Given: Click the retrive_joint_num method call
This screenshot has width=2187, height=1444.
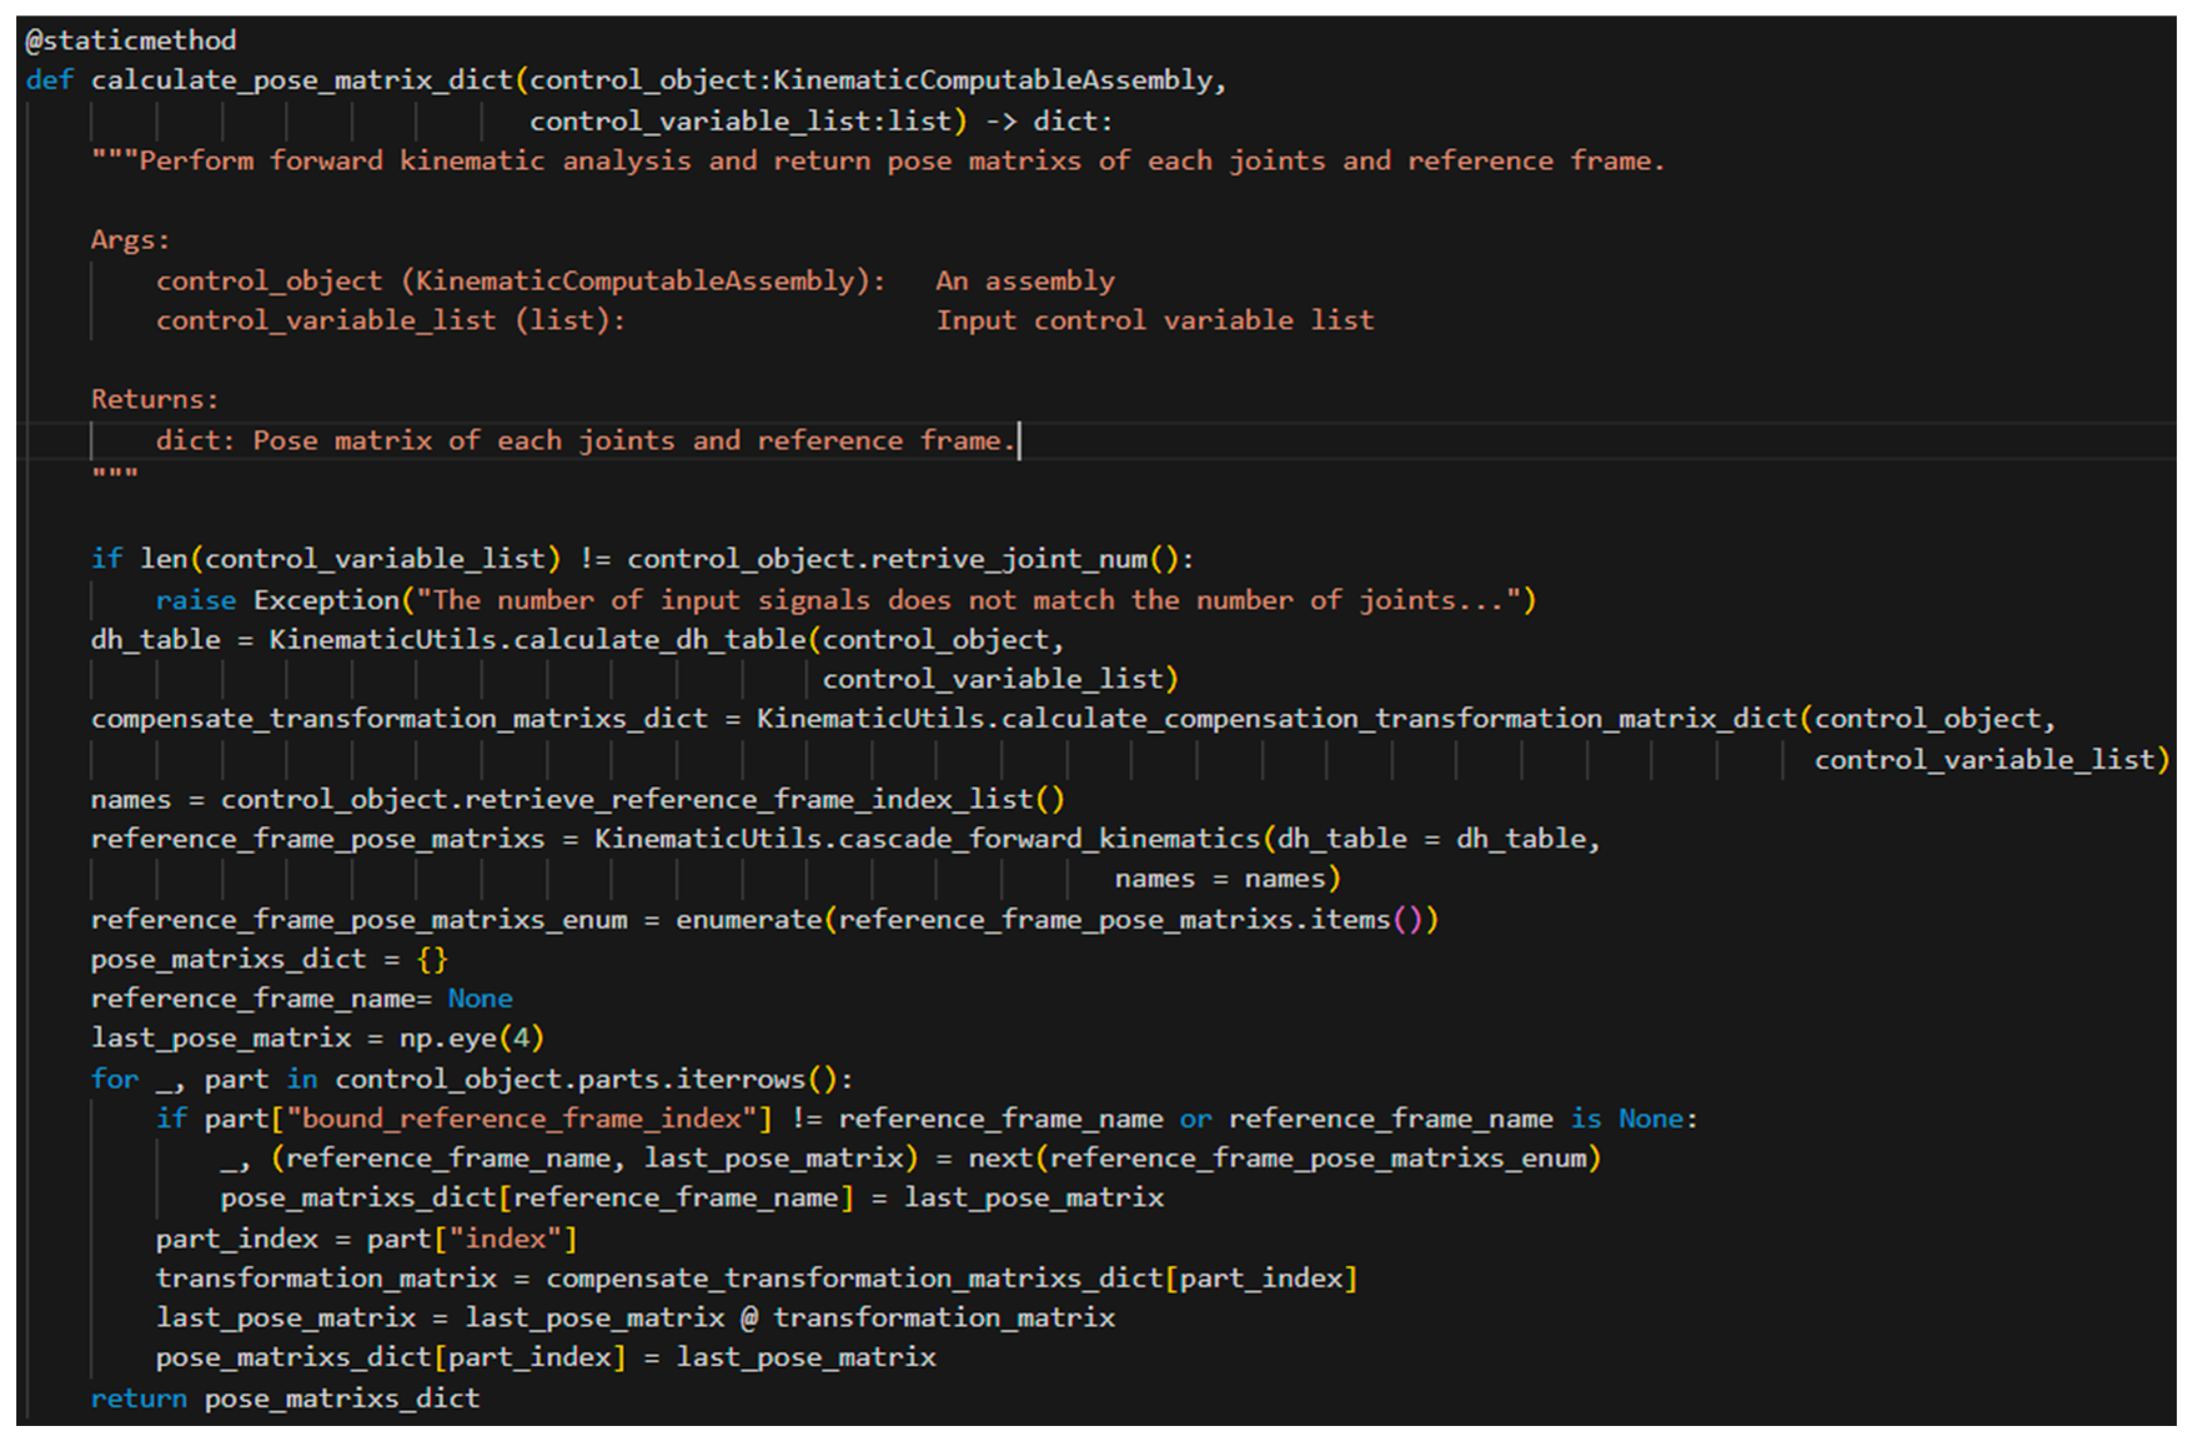Looking at the screenshot, I should click(1010, 560).
